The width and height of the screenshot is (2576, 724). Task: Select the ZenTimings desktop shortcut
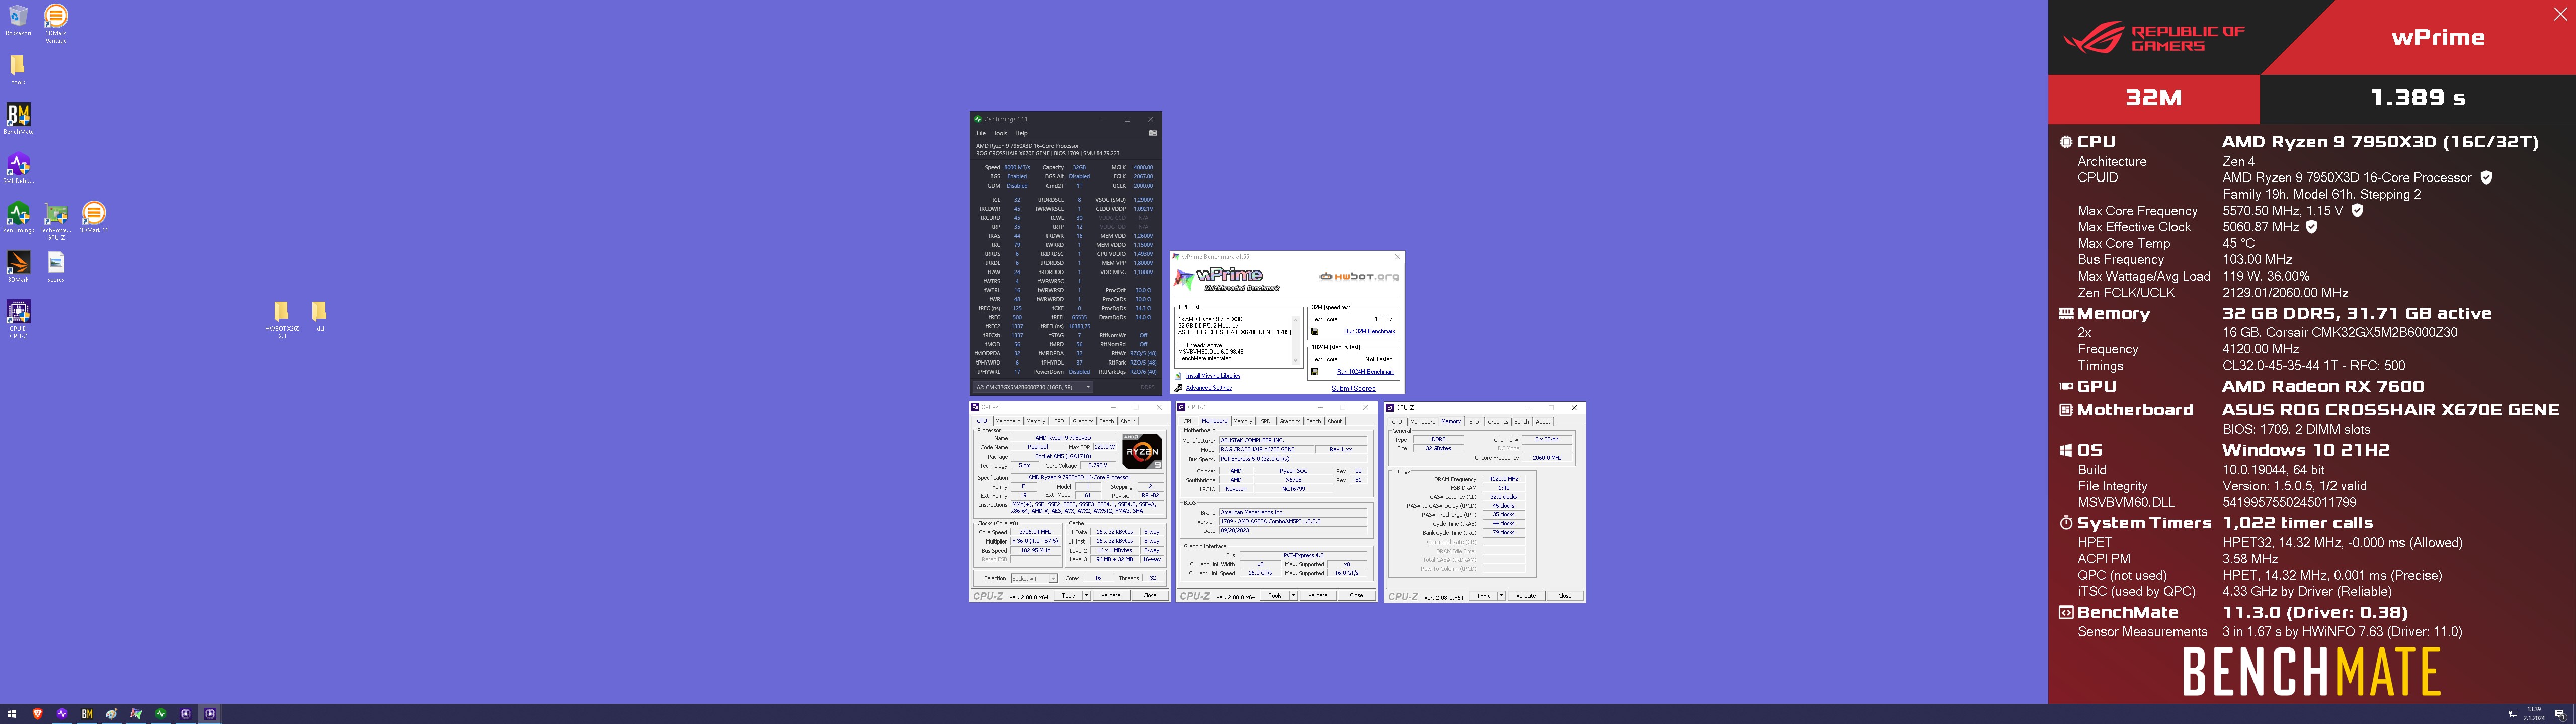[18, 217]
